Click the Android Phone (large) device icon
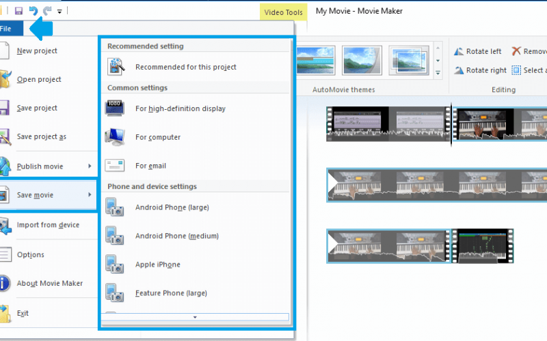 [x=115, y=207]
